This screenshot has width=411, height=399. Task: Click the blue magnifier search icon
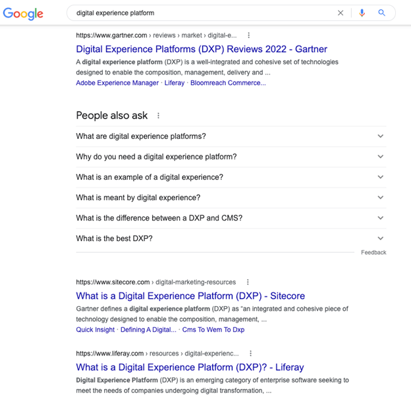point(381,13)
